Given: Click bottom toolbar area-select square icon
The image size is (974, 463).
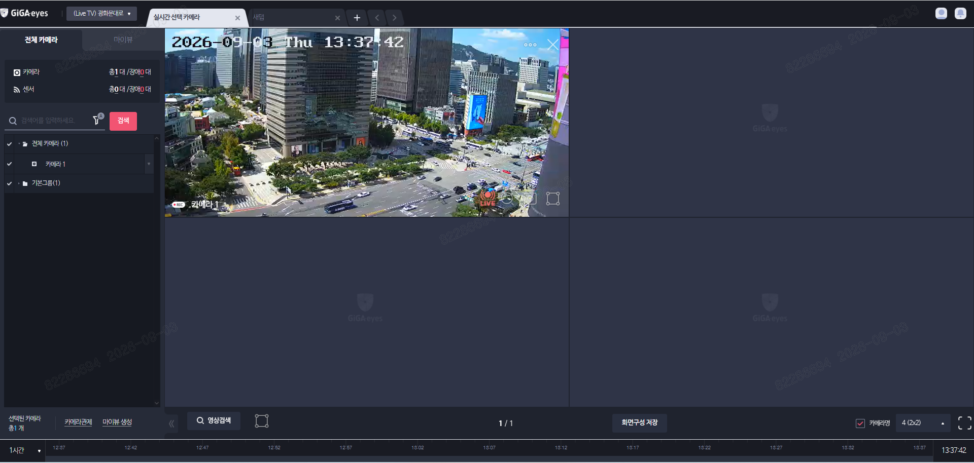Looking at the screenshot, I should (x=262, y=421).
